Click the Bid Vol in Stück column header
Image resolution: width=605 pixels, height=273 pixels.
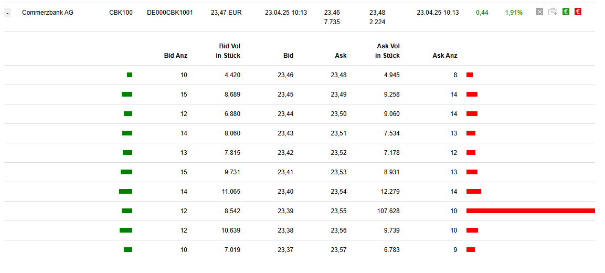[x=228, y=51]
